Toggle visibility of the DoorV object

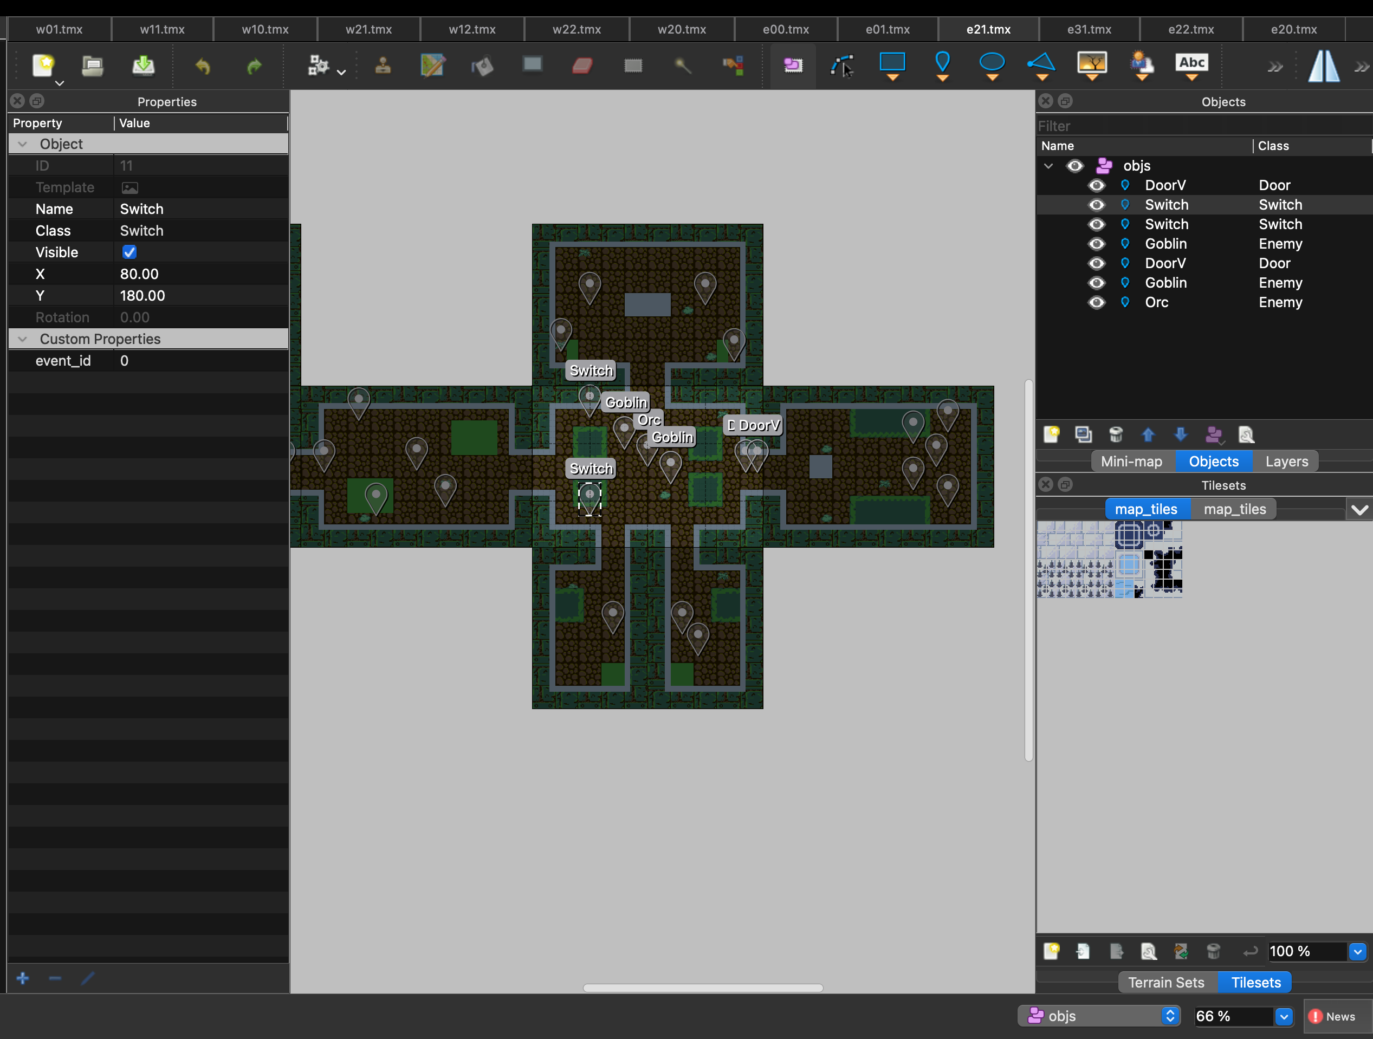(1096, 185)
